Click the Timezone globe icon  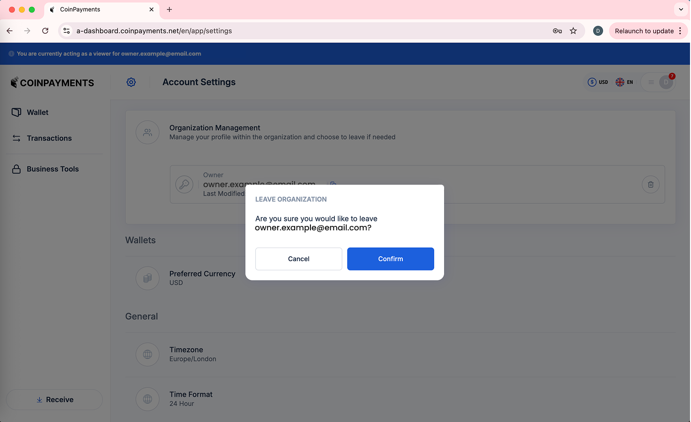point(148,354)
